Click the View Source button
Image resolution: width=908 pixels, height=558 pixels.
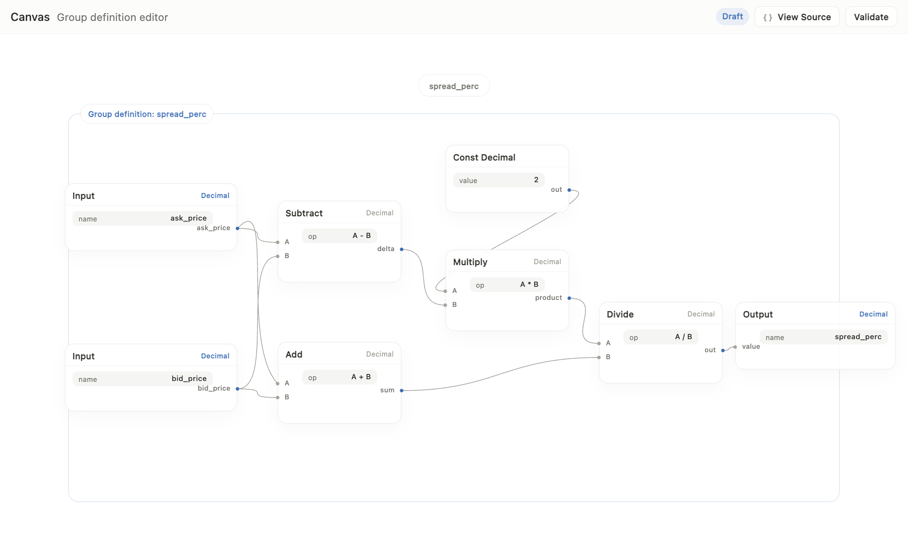(797, 17)
